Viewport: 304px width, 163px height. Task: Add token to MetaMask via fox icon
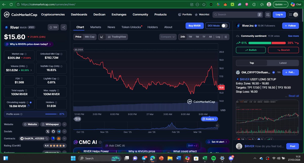click(x=59, y=139)
